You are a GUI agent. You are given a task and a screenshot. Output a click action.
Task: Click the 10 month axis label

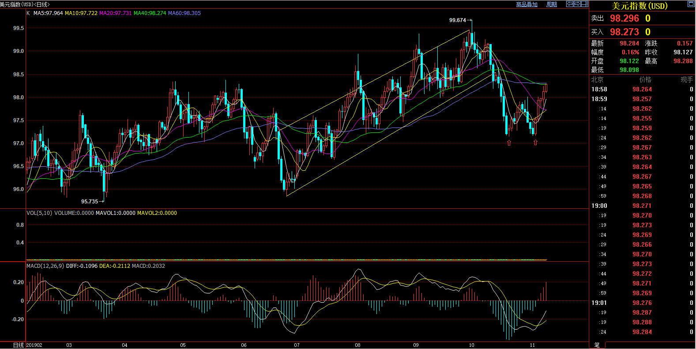[471, 345]
